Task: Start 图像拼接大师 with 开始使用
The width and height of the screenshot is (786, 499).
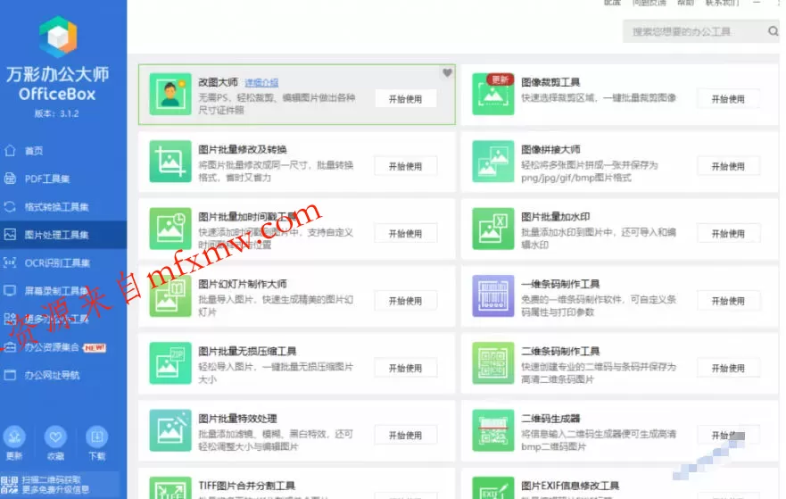Action: click(x=728, y=166)
